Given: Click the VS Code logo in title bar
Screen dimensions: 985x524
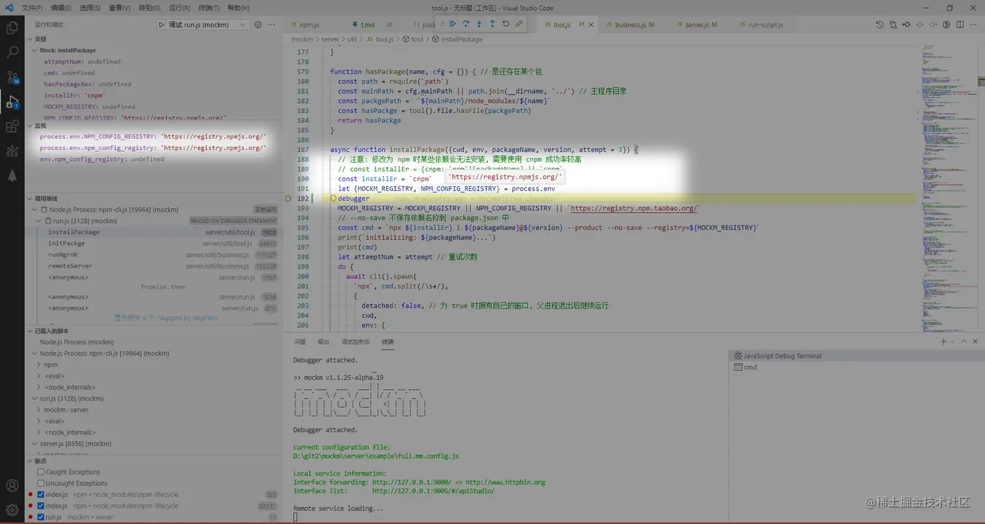Looking at the screenshot, I should click(8, 8).
